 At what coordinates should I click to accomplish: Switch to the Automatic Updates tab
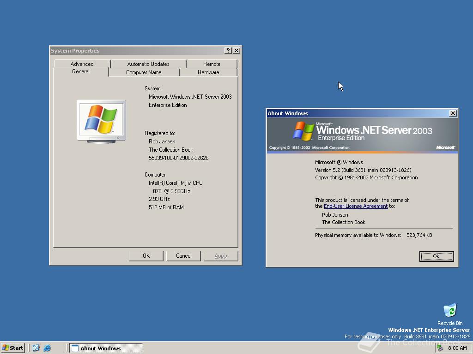coord(148,64)
